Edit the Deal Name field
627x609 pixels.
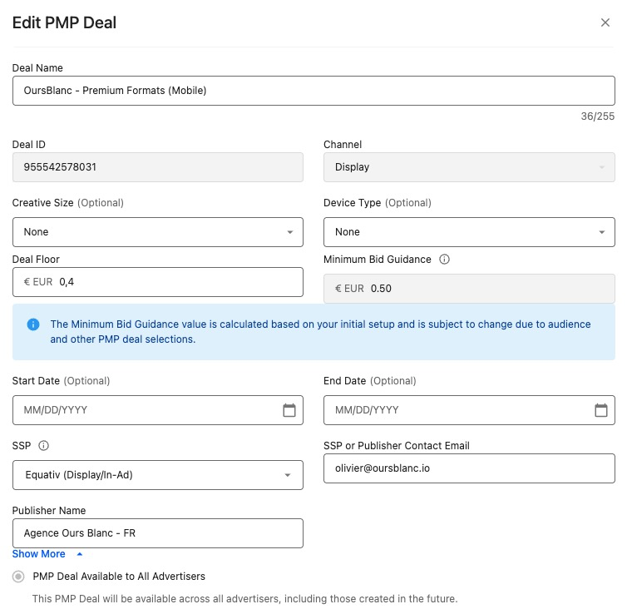313,91
